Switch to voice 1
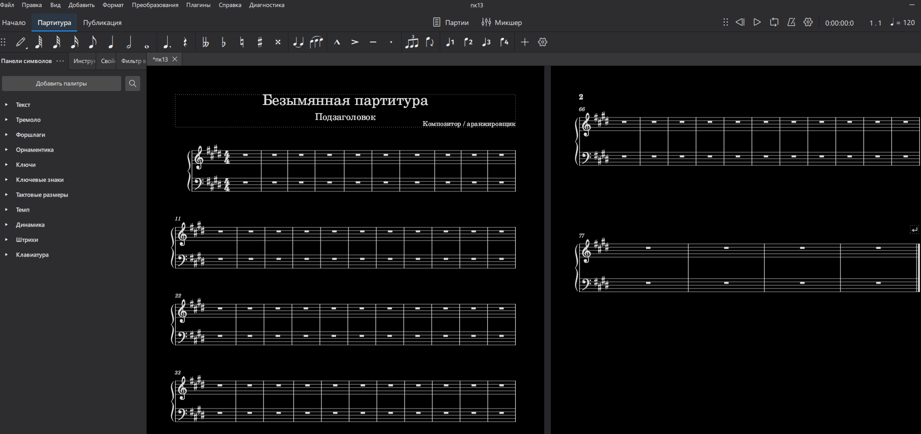Viewport: 921px width, 434px height. (450, 42)
